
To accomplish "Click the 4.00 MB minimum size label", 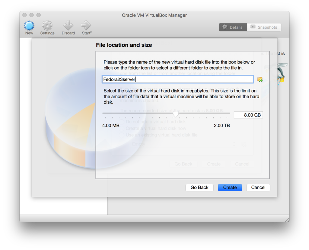I will pyautogui.click(x=111, y=126).
